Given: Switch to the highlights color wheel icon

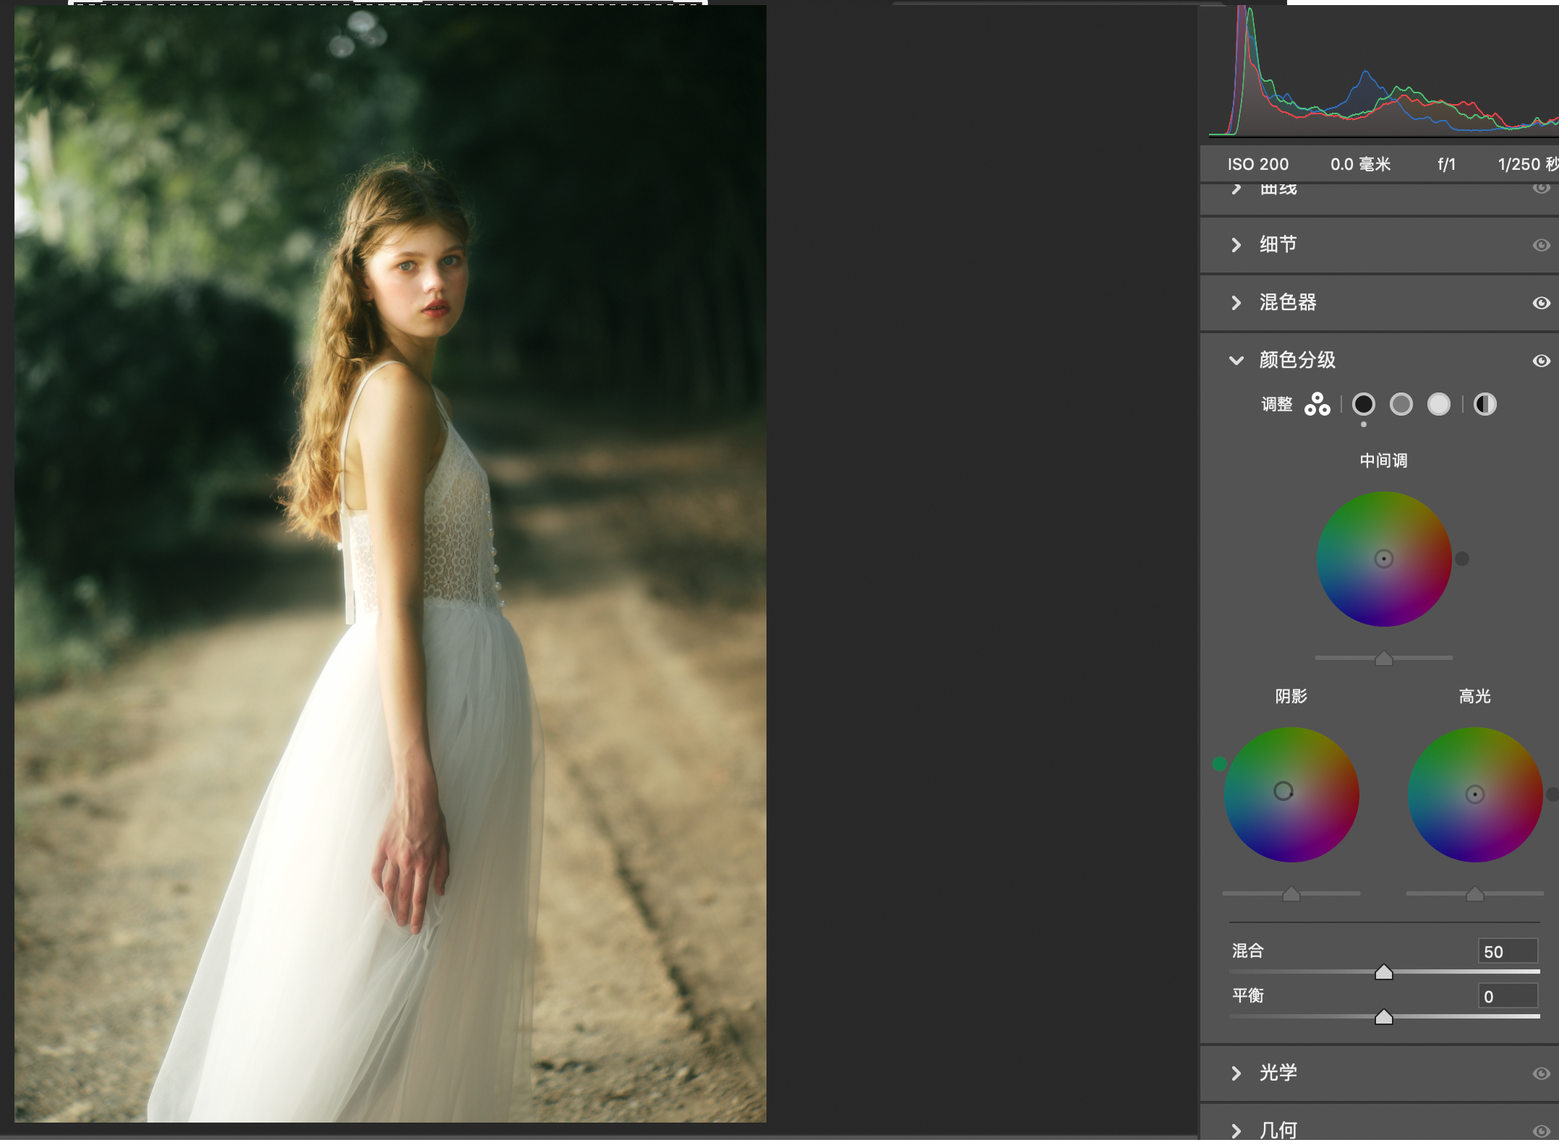Looking at the screenshot, I should (x=1438, y=405).
